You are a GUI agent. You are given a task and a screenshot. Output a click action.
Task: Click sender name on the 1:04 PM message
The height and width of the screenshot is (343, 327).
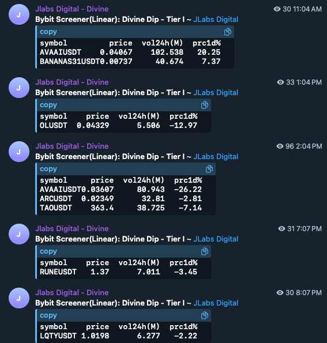pos(72,82)
